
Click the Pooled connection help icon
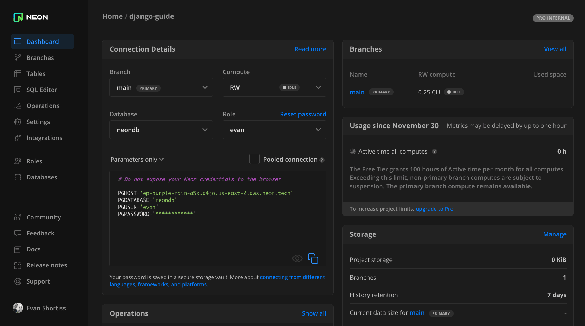pos(322,160)
